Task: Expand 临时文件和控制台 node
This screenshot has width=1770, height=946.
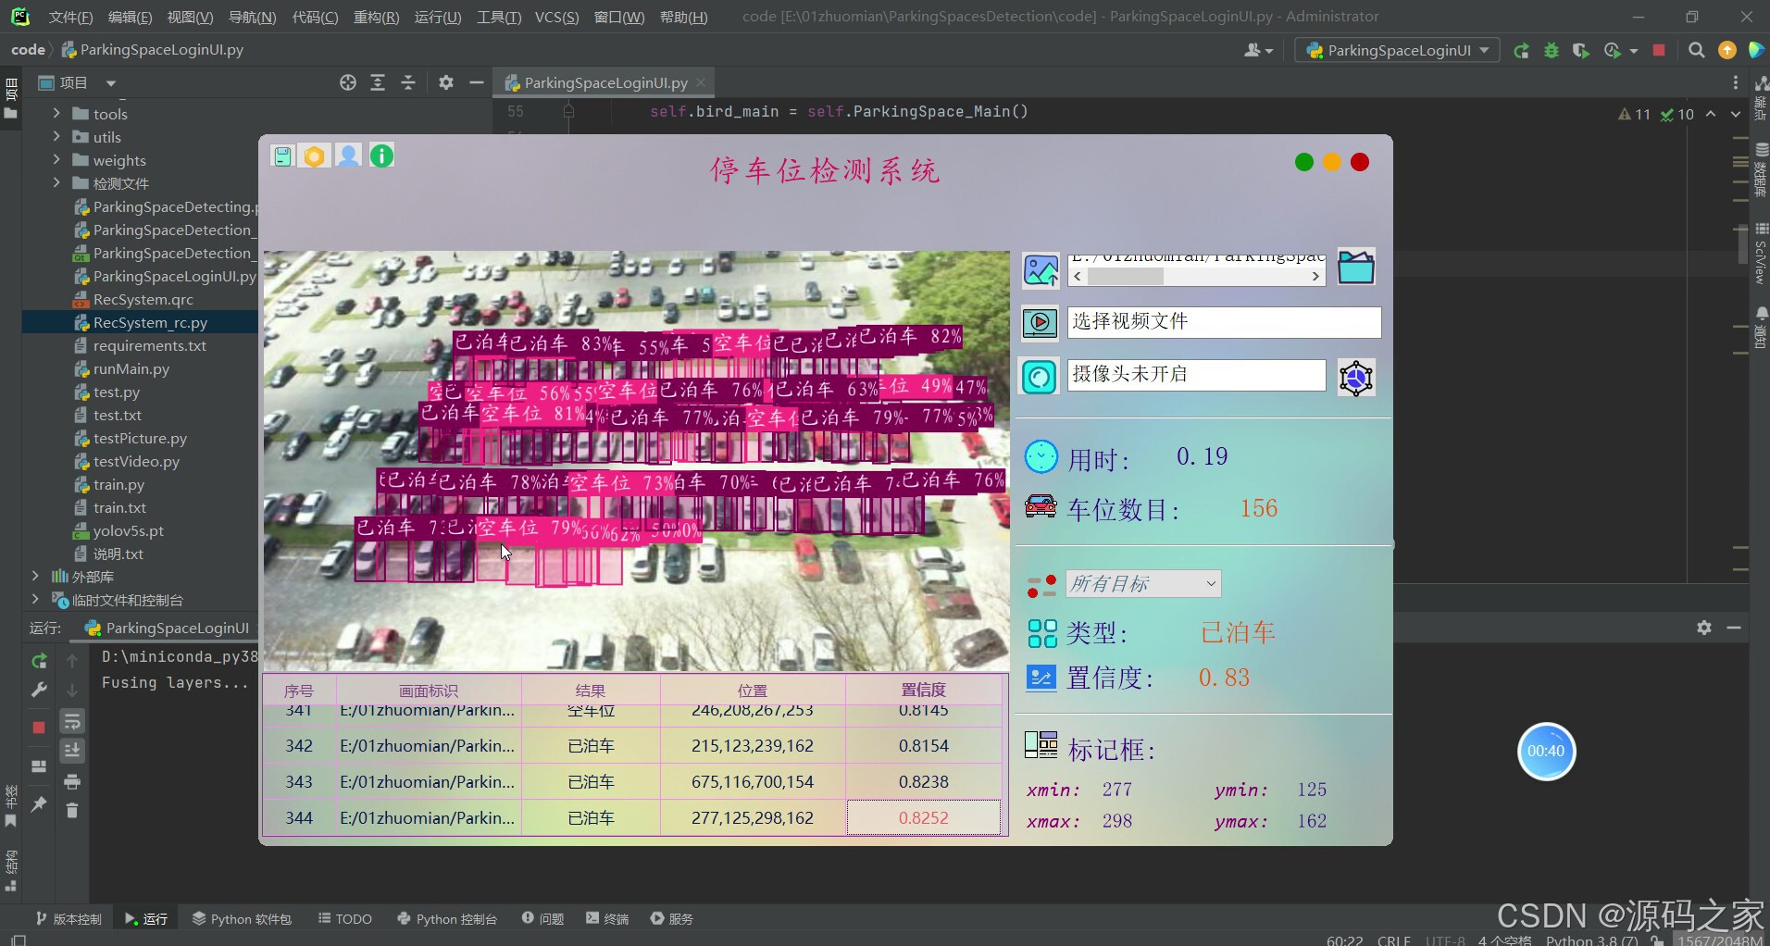Action: click(x=35, y=599)
